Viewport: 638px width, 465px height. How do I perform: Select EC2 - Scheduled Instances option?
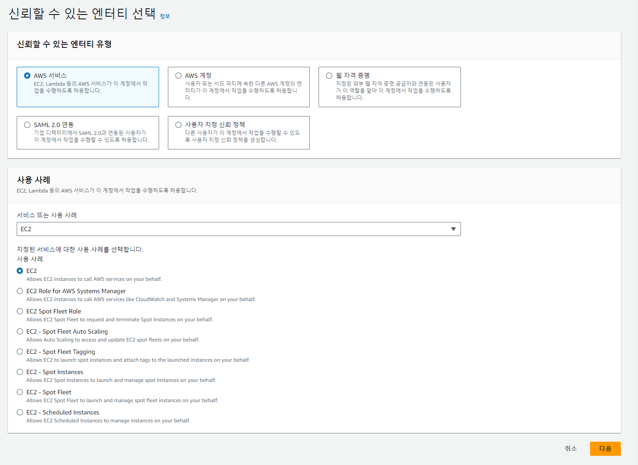[20, 412]
